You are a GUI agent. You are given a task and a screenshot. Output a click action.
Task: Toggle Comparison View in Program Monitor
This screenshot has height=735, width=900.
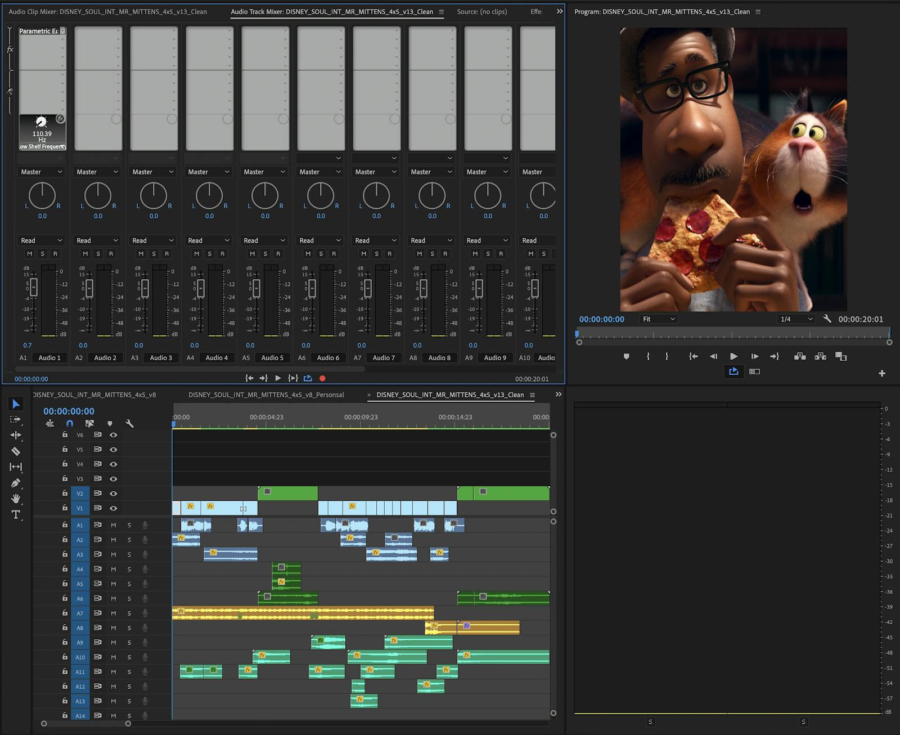coord(754,371)
